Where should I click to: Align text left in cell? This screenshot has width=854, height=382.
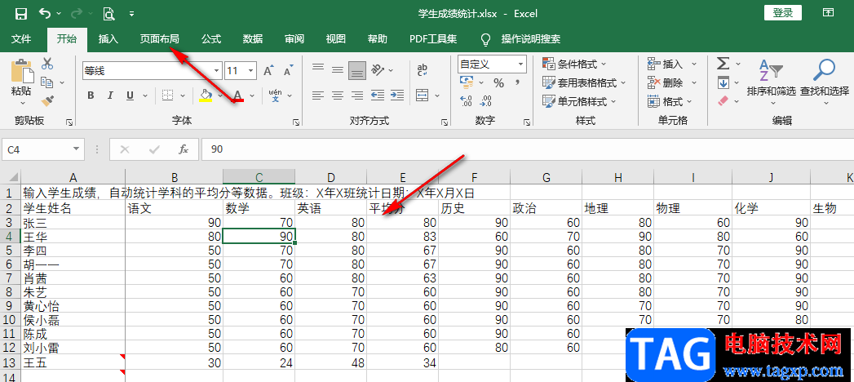coord(318,95)
